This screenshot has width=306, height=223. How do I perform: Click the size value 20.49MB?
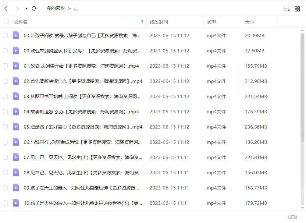(x=254, y=36)
